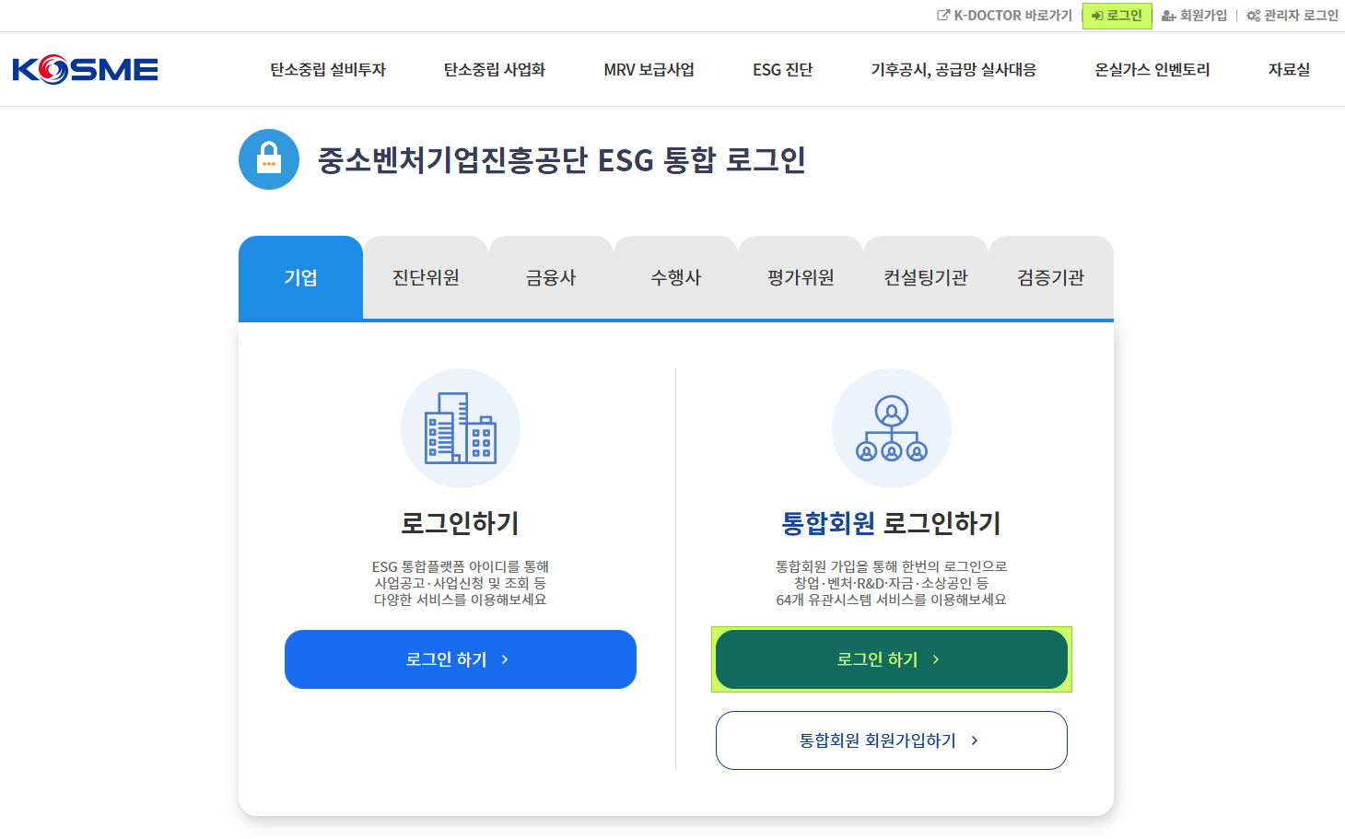This screenshot has width=1345, height=839.
Task: Switch to the 수행사 tab
Action: [676, 277]
